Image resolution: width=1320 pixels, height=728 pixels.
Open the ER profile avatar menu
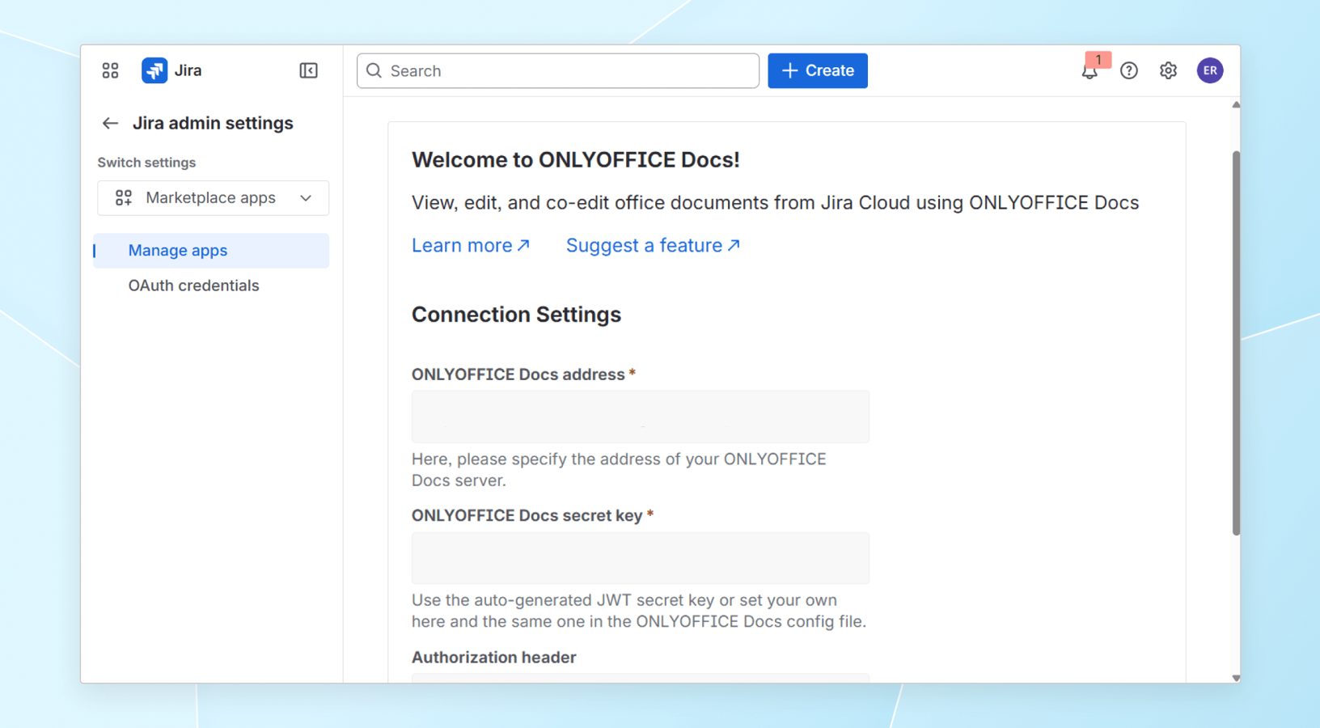pos(1210,70)
